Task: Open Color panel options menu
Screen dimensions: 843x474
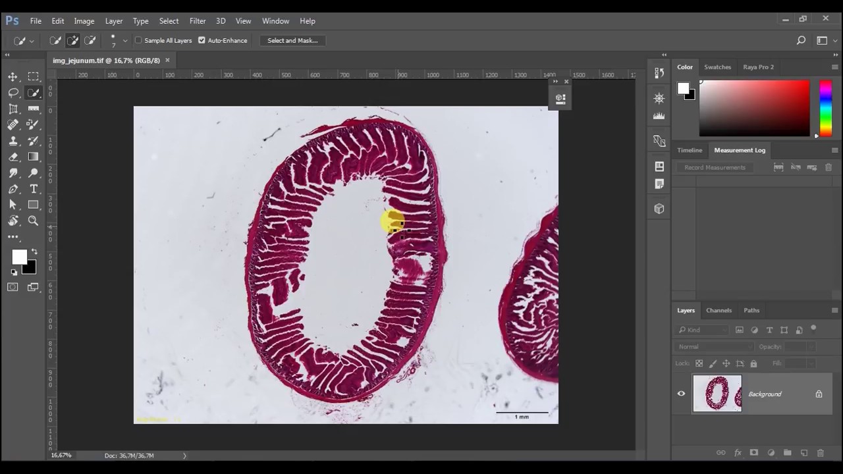Action: [834, 67]
